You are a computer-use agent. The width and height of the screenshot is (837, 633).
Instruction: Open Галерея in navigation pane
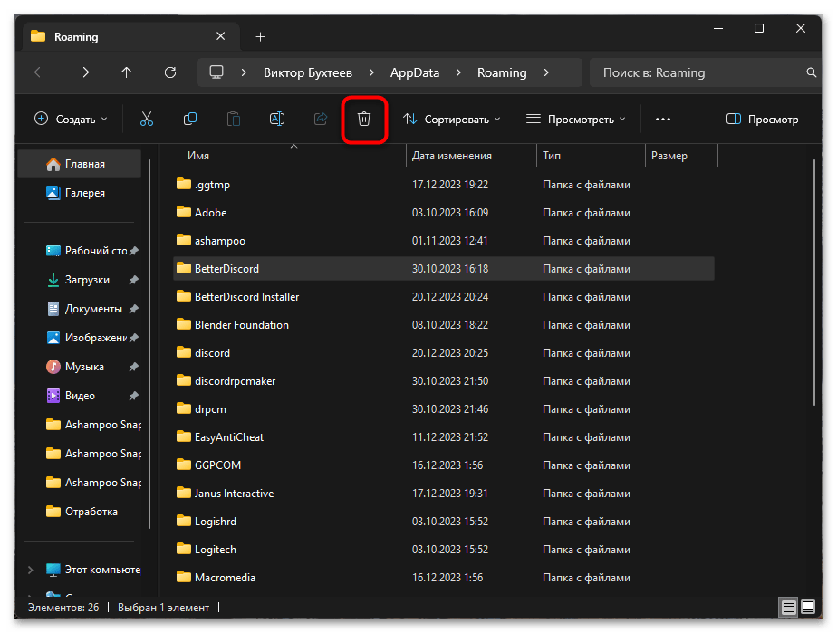point(79,193)
